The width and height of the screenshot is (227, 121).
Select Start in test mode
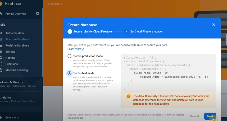(x=70, y=73)
